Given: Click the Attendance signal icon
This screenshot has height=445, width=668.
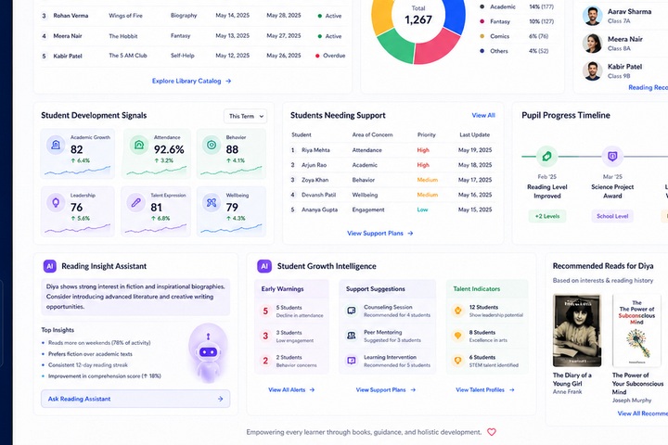Looking at the screenshot, I should (139, 146).
